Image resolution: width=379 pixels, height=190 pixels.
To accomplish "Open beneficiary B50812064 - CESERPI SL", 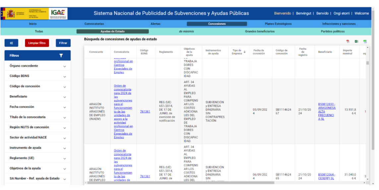I will tap(326, 176).
